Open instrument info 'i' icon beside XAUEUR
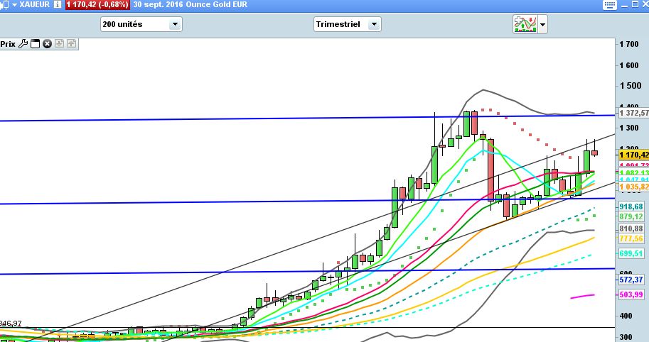The height and width of the screenshot is (342, 649). (58, 4)
